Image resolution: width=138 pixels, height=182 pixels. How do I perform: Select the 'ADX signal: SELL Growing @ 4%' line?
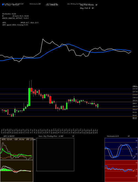[x=15, y=25]
